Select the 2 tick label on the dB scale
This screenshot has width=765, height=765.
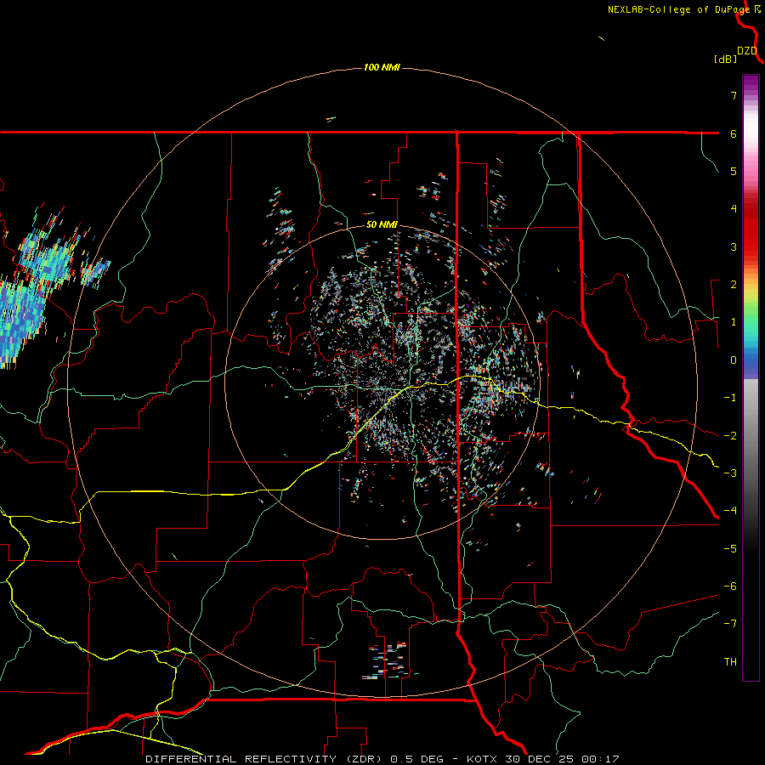pyautogui.click(x=734, y=284)
